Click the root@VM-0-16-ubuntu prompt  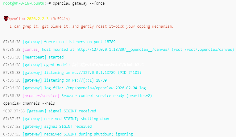pyautogui.click(x=24, y=3)
